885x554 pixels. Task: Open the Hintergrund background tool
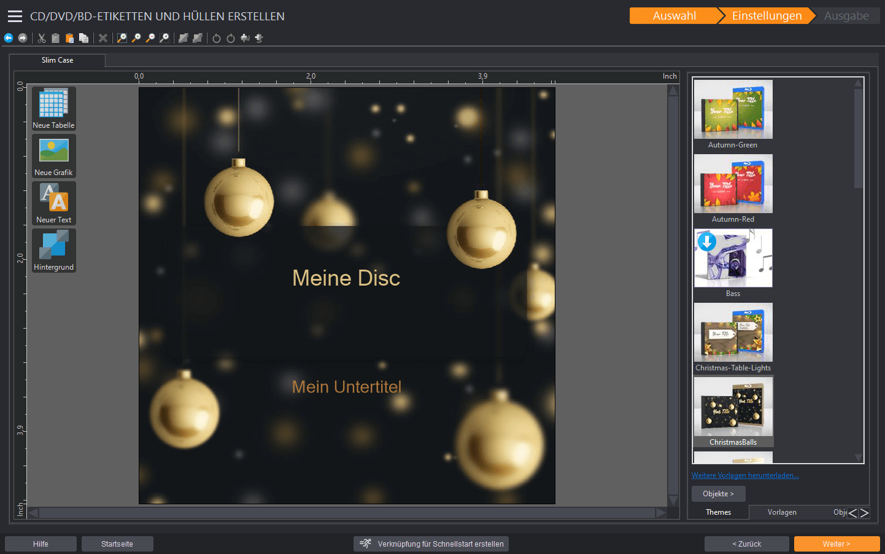[x=53, y=250]
